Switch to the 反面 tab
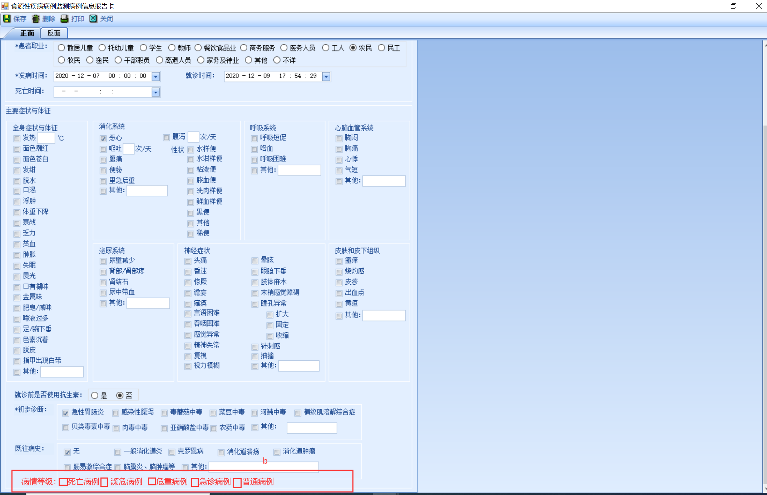Viewport: 767px width, 495px height. (x=54, y=33)
